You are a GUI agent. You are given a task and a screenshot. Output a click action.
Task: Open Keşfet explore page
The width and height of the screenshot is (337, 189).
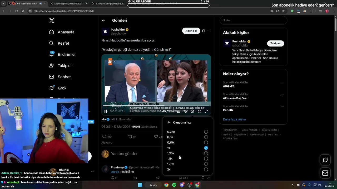[59, 43]
